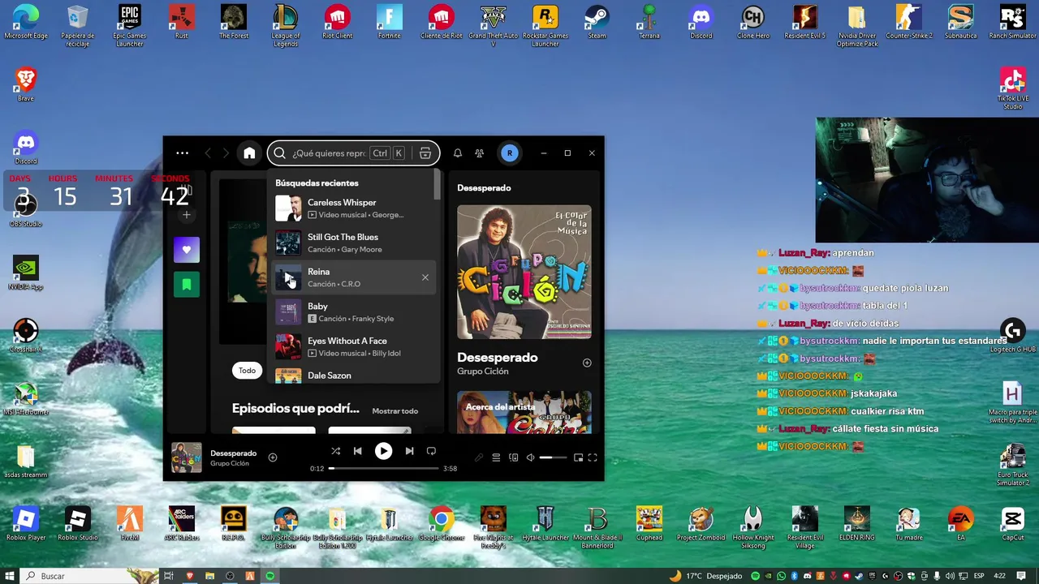The height and width of the screenshot is (584, 1039).
Task: Select Baby by Franky Style
Action: point(353,312)
